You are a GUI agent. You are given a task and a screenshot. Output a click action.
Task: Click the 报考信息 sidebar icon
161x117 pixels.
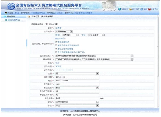5,16
